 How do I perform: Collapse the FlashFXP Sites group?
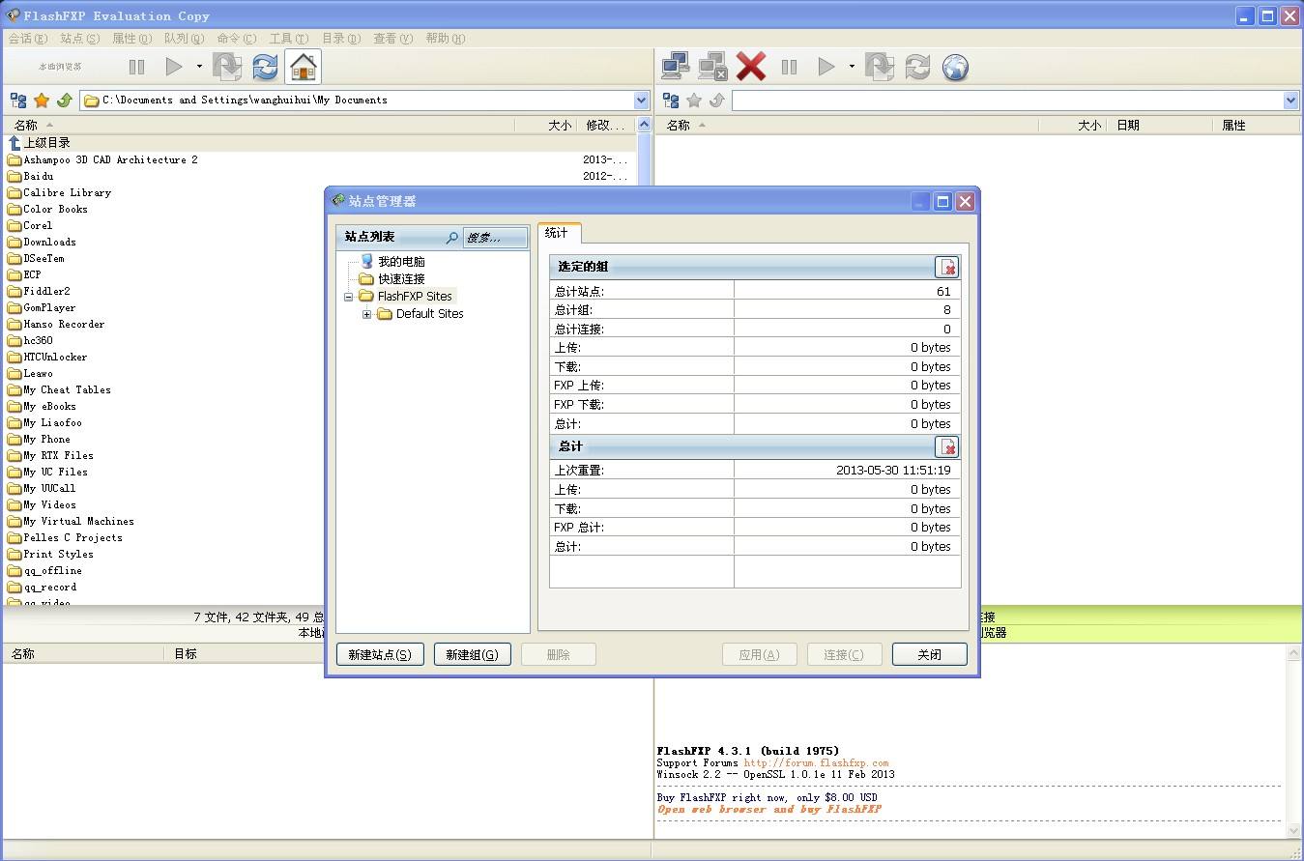tap(347, 298)
